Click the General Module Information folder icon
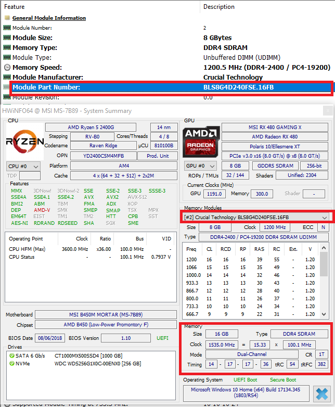The image size is (335, 407). [x=7, y=18]
